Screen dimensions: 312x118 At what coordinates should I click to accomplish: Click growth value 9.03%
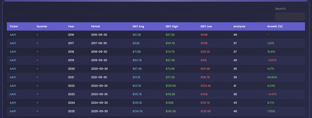tap(271, 86)
